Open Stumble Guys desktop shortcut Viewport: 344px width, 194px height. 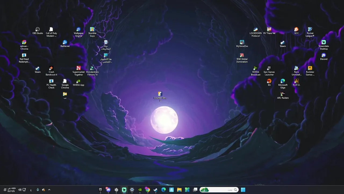pos(92,32)
